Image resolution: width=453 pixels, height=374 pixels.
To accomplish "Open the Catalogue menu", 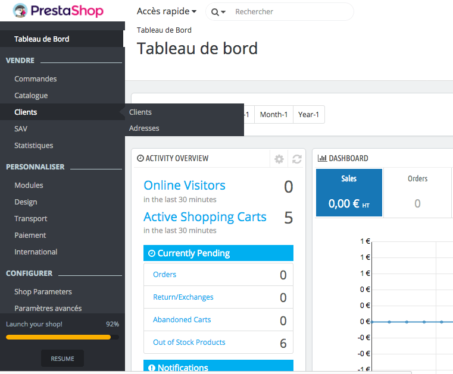I will [31, 96].
